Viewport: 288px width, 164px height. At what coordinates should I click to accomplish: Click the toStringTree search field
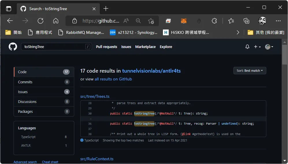point(56,47)
